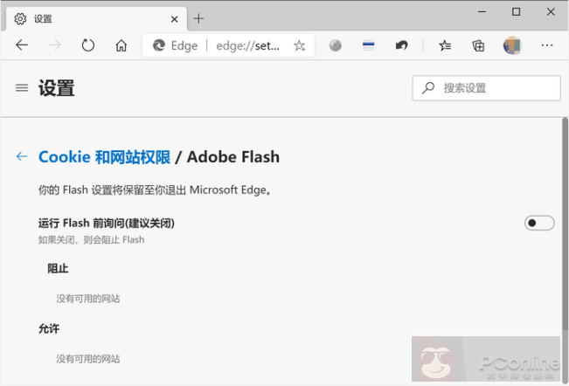This screenshot has width=569, height=386.
Task: Open Cookie 和网站权限 breadcrumb link
Action: click(104, 157)
